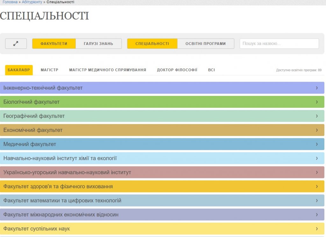Click Факультет міжнародних економічних відносин text
The width and height of the screenshot is (326, 237).
61,214
